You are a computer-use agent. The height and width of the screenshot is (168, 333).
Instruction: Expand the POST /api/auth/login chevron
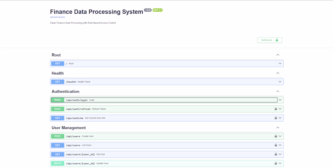click(280, 100)
